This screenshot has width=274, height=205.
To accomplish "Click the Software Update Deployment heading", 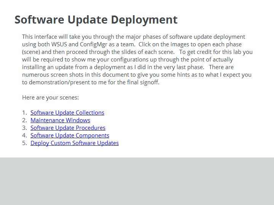I will tap(96, 20).
